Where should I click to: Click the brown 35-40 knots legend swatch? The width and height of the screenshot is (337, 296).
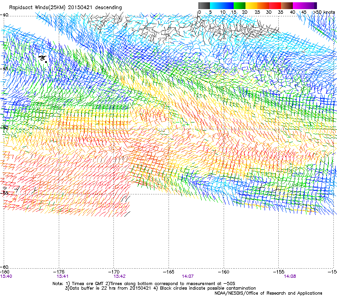tap(287, 5)
